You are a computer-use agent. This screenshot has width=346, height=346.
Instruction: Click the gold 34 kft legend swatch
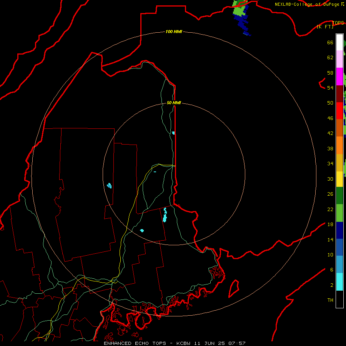click(x=339, y=163)
